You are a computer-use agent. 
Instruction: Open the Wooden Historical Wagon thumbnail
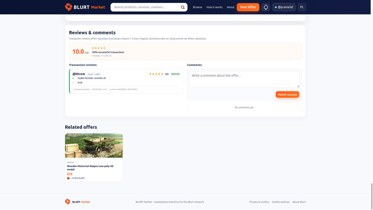pos(94,146)
